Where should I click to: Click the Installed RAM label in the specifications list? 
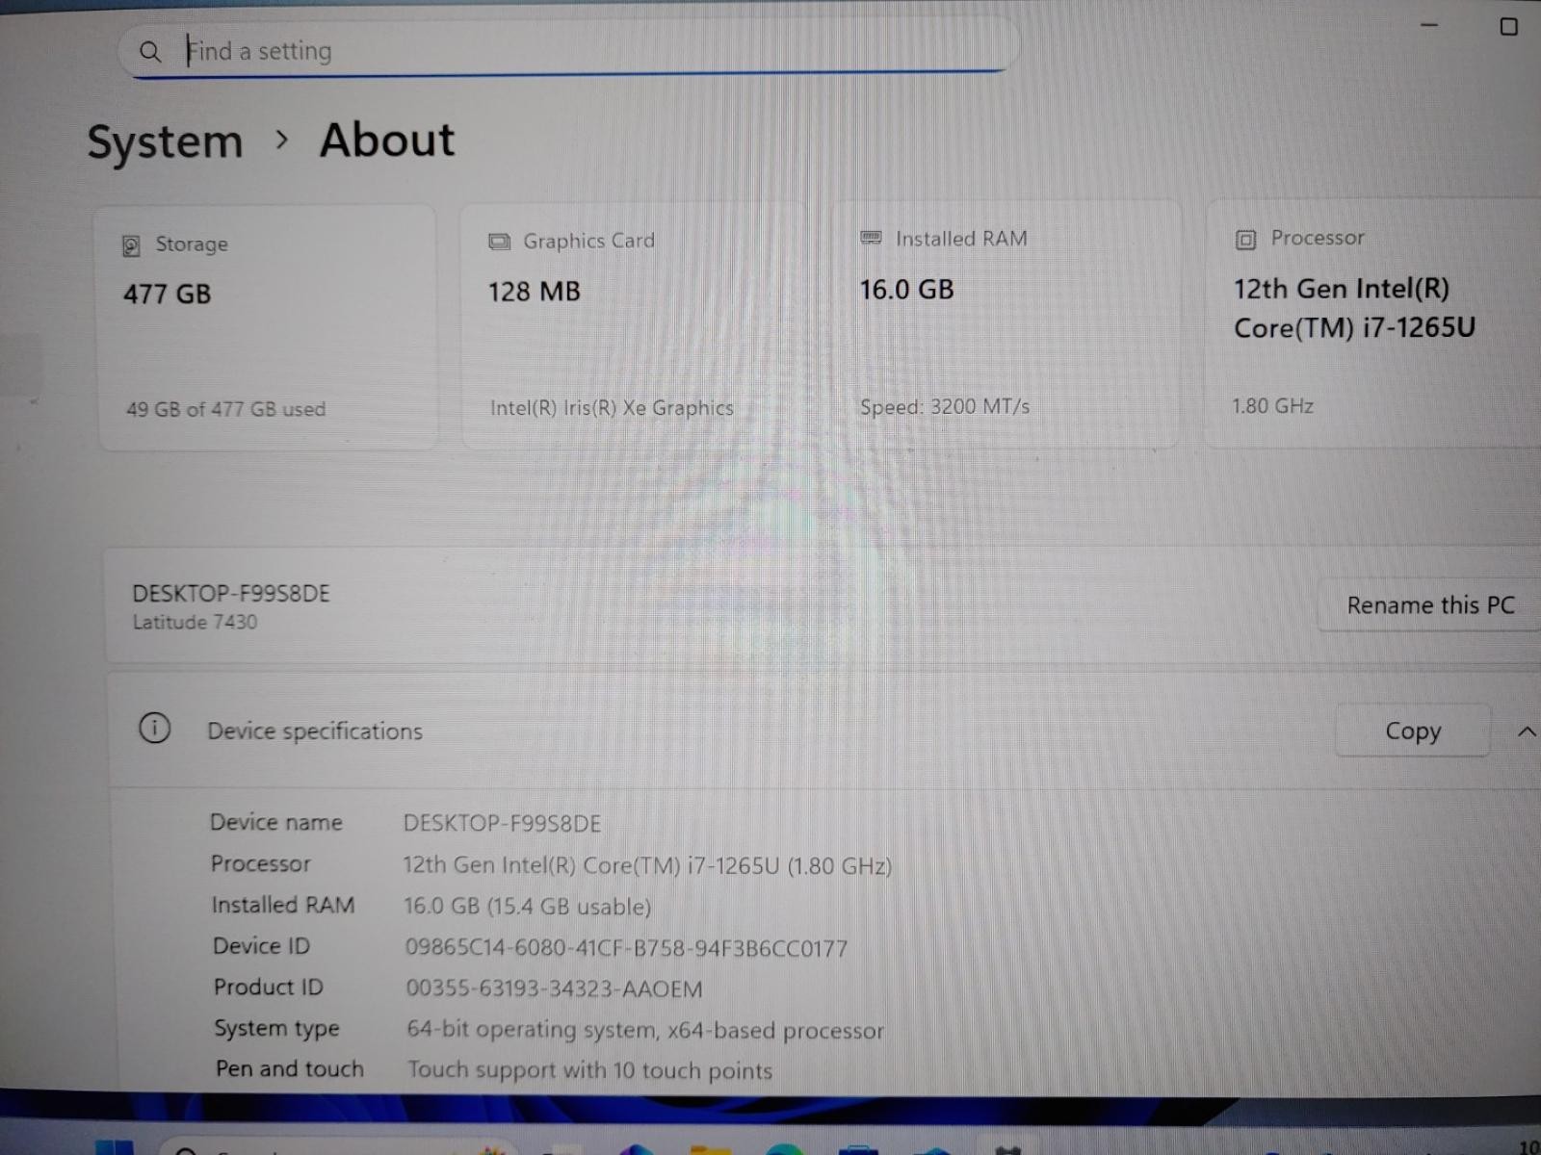[283, 906]
